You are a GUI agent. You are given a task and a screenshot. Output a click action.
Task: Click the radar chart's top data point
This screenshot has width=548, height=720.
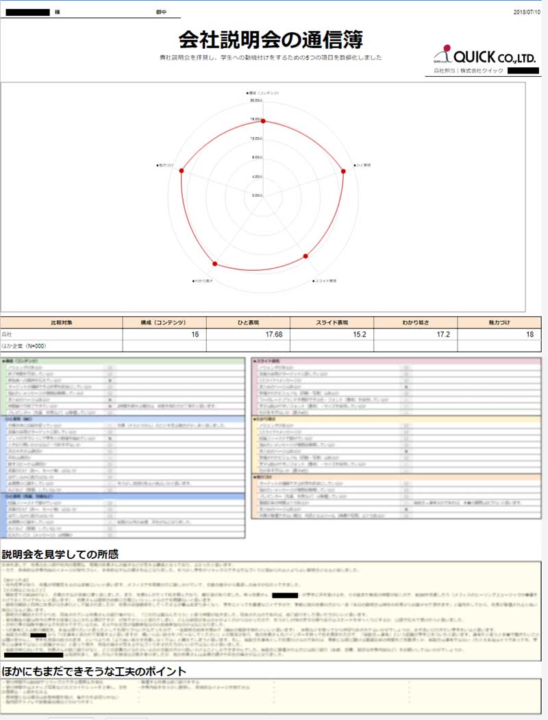[263, 121]
